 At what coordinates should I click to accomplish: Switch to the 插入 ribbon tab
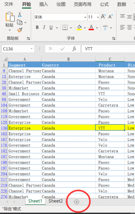point(44,4)
